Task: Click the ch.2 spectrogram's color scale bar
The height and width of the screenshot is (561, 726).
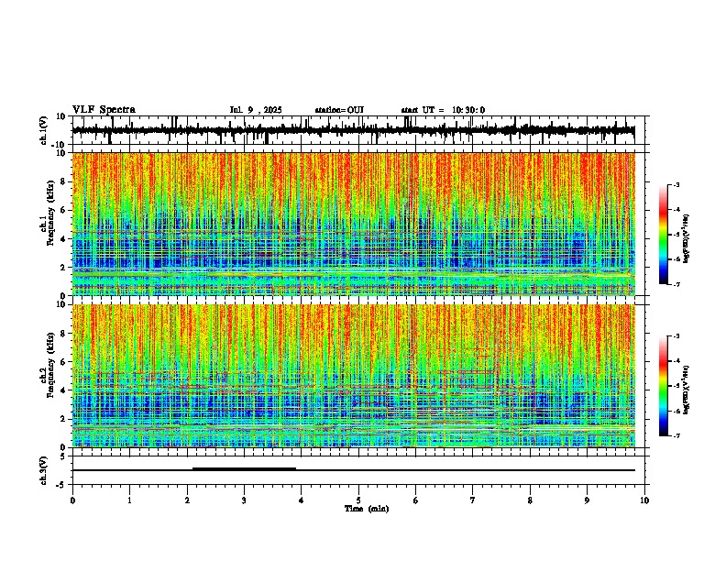Action: [x=663, y=386]
